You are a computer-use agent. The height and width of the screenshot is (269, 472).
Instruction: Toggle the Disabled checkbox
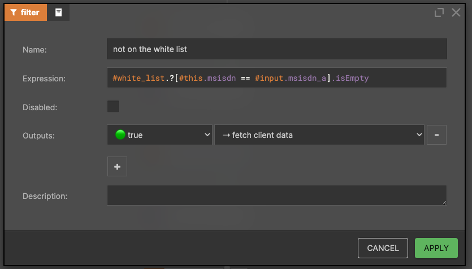[113, 106]
